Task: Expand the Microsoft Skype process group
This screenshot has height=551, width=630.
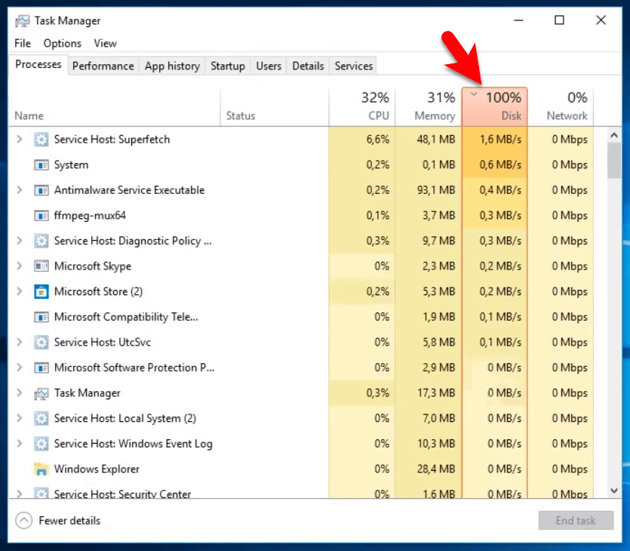Action: click(19, 266)
